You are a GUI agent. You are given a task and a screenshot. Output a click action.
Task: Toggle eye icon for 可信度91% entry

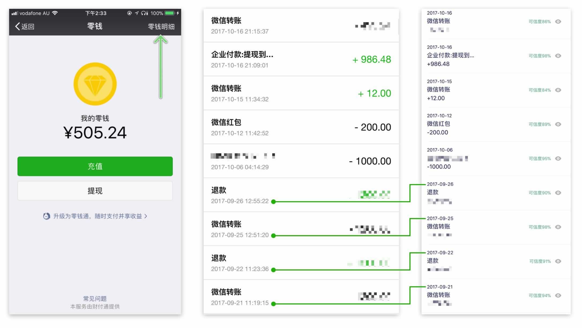(x=558, y=261)
